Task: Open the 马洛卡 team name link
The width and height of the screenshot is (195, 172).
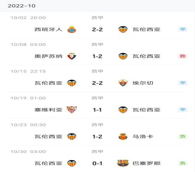Action: tap(143, 136)
